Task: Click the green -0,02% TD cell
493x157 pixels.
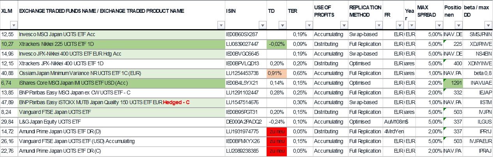Action: click(x=277, y=44)
